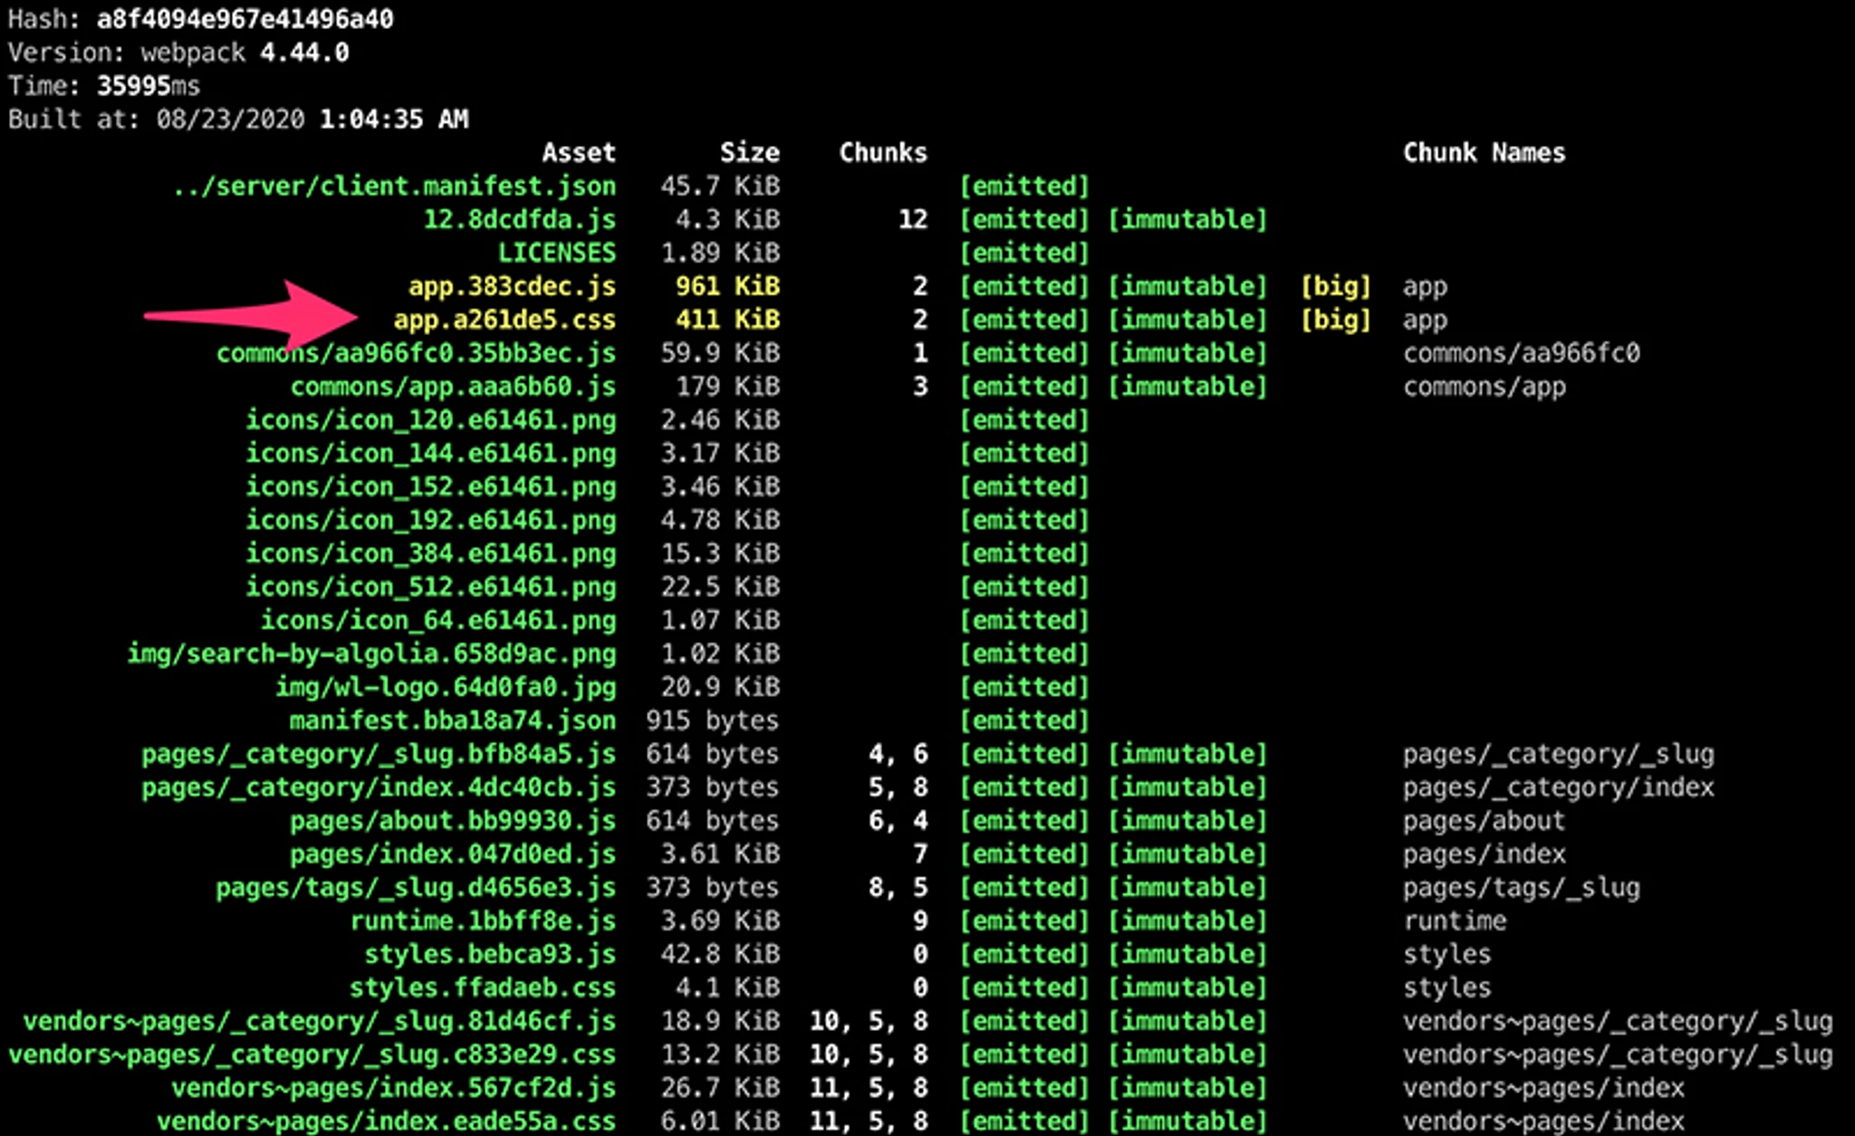1855x1136 pixels.
Task: Click the [immutable] flag for 12.8dcdfda.js
Action: pos(1187,219)
